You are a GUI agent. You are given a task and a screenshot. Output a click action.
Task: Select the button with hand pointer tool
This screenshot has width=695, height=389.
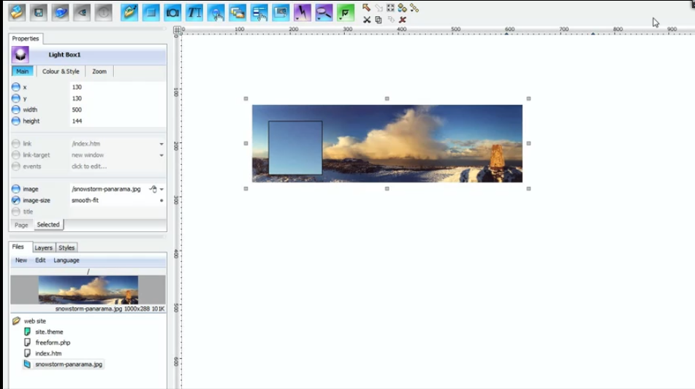click(216, 12)
